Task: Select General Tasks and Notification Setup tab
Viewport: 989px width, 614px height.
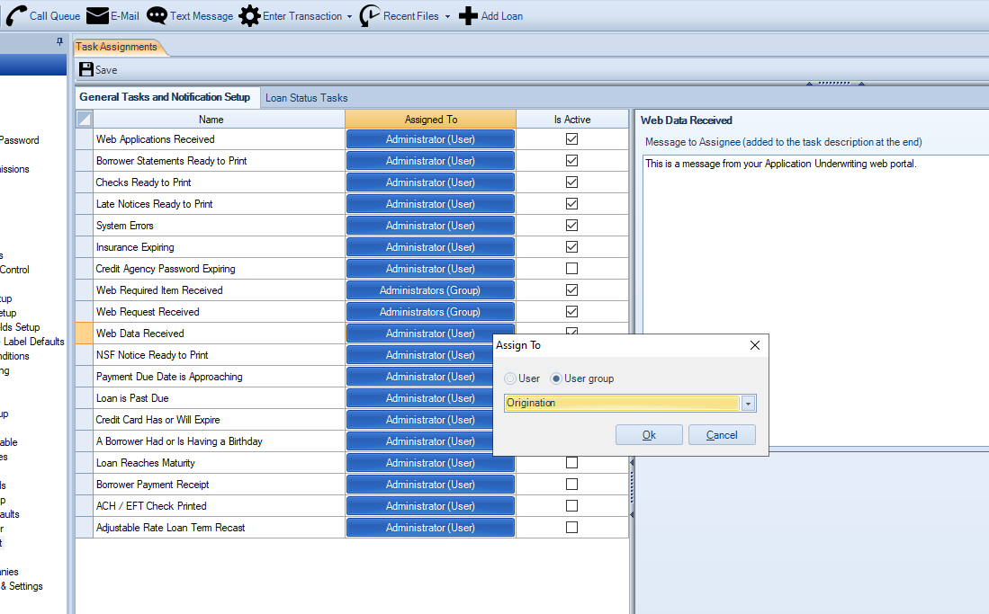Action: tap(165, 97)
